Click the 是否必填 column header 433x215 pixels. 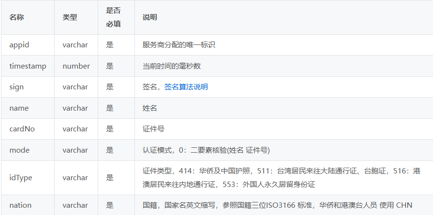(x=113, y=17)
